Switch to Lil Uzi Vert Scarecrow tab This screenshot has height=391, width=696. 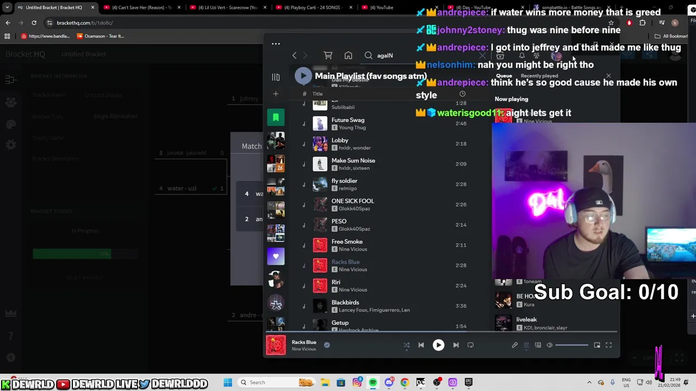[x=228, y=8]
